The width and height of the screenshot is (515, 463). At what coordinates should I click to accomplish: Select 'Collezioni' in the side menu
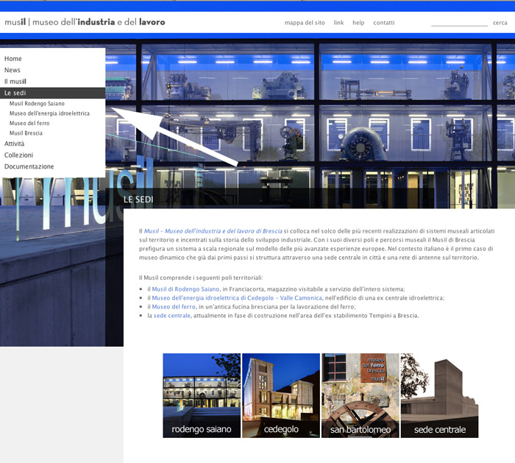tap(18, 155)
